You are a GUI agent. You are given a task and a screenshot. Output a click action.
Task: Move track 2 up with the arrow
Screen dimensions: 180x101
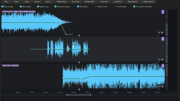click(x=166, y=43)
